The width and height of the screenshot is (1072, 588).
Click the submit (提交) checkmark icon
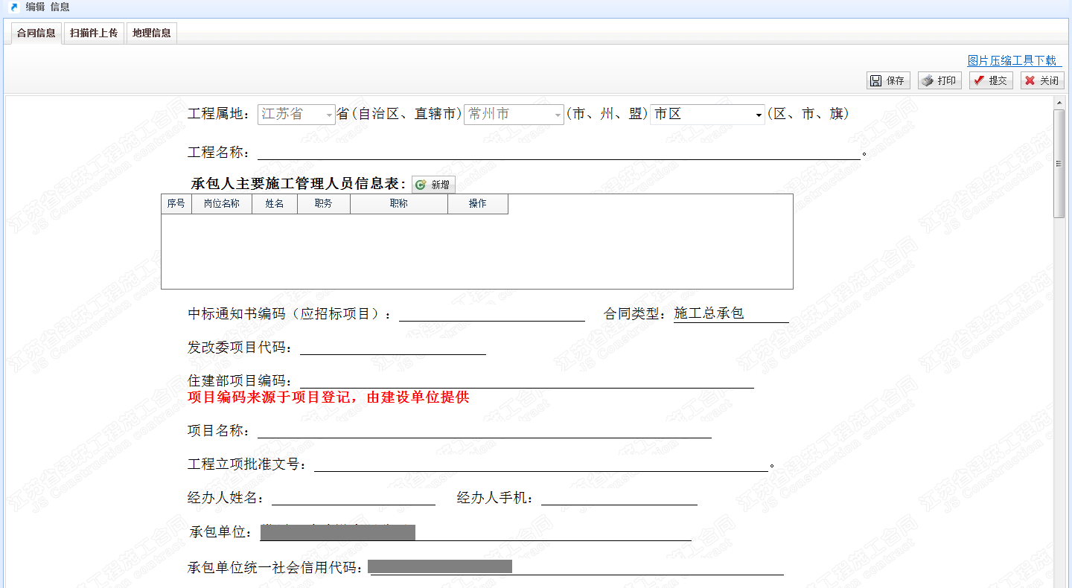(x=979, y=80)
